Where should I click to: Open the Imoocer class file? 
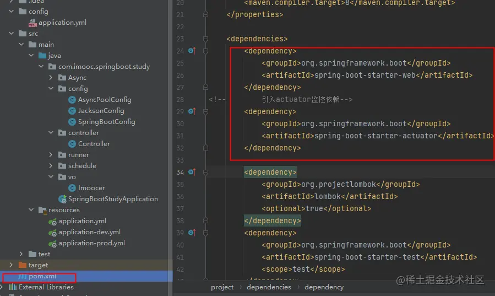pyautogui.click(x=91, y=188)
